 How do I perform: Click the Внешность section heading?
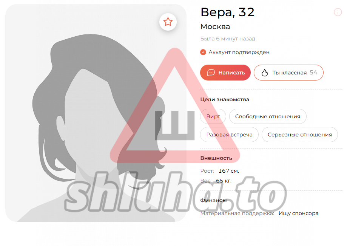[216, 158]
